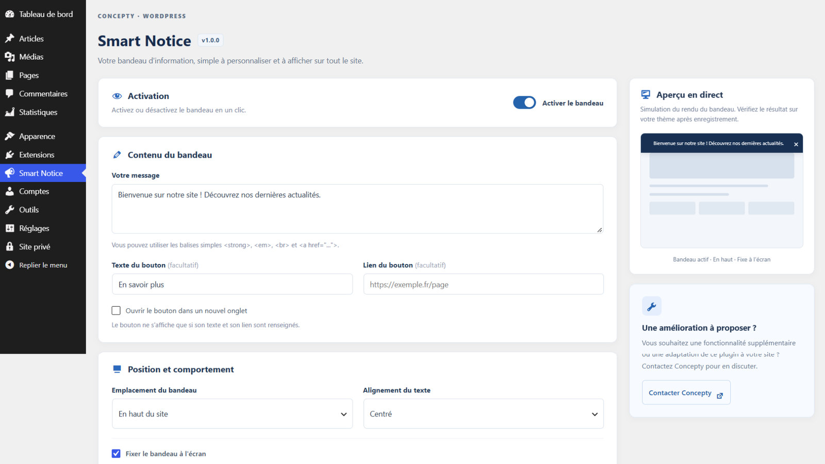The width and height of the screenshot is (825, 464).
Task: Go to Articles in the sidebar
Action: (43, 39)
